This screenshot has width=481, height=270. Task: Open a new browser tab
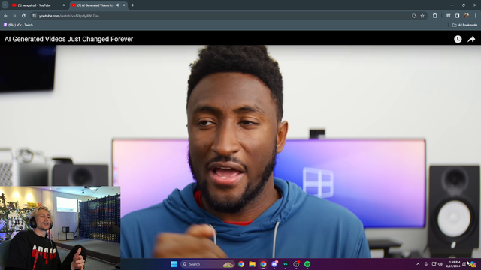coord(132,5)
